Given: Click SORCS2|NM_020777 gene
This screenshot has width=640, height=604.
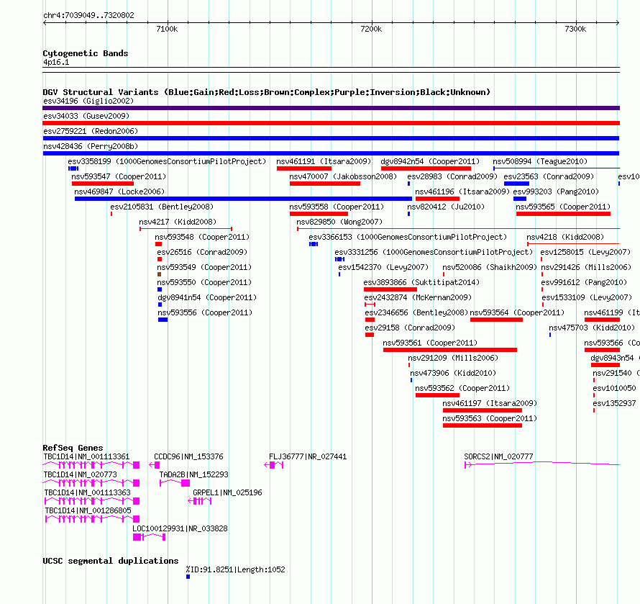Looking at the screenshot, I should pyautogui.click(x=542, y=464).
